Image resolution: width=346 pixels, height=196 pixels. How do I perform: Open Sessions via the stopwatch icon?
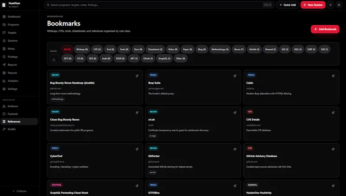4,41
